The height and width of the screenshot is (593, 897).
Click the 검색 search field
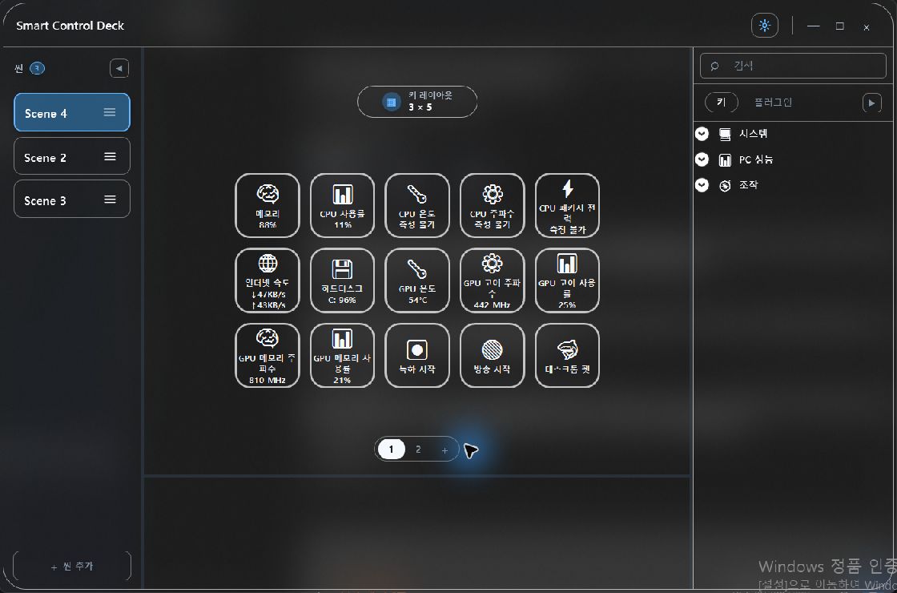tap(793, 66)
